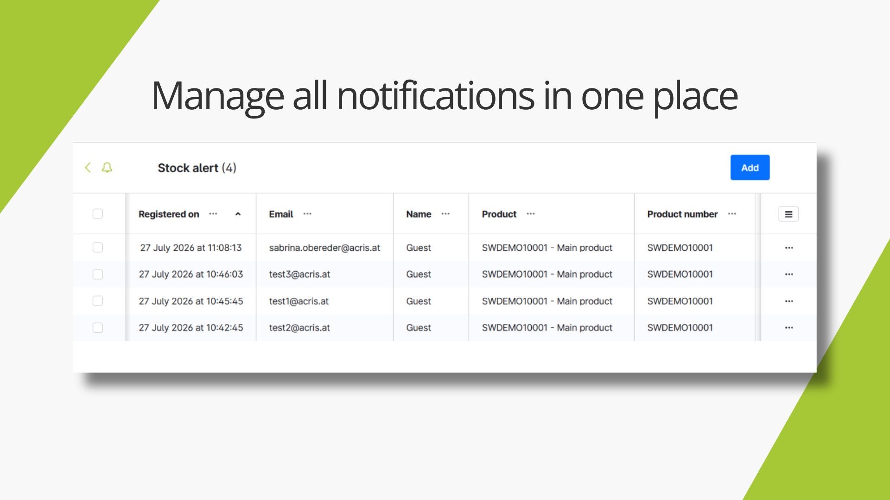Toggle the select-all checkbox in header
This screenshot has height=500, width=890.
[x=98, y=214]
